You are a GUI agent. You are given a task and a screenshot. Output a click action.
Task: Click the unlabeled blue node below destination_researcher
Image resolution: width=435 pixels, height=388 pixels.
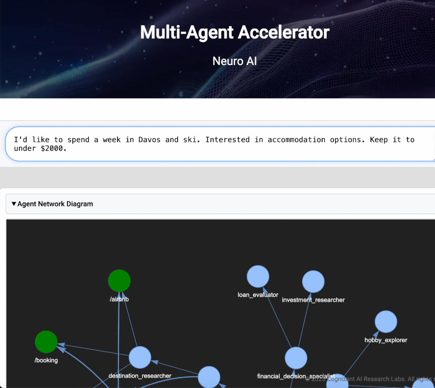tap(209, 377)
